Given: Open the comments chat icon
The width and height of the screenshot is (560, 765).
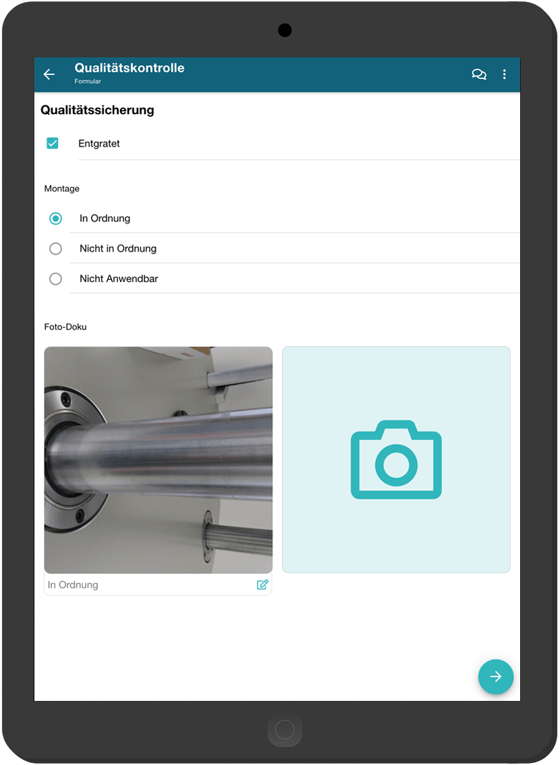Looking at the screenshot, I should tap(479, 74).
